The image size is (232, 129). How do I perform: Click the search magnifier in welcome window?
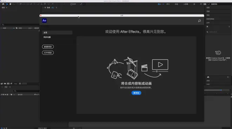click(x=199, y=21)
